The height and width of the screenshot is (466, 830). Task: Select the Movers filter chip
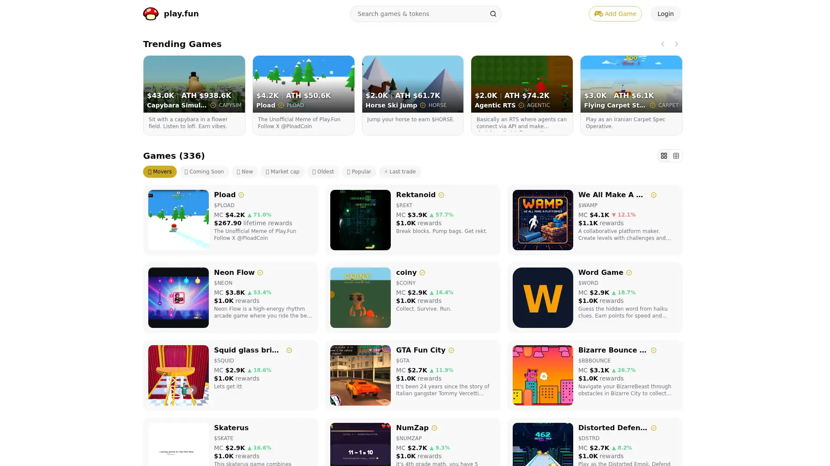160,172
